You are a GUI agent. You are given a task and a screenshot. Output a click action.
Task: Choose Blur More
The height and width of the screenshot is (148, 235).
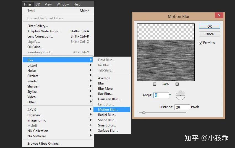(x=112, y=89)
